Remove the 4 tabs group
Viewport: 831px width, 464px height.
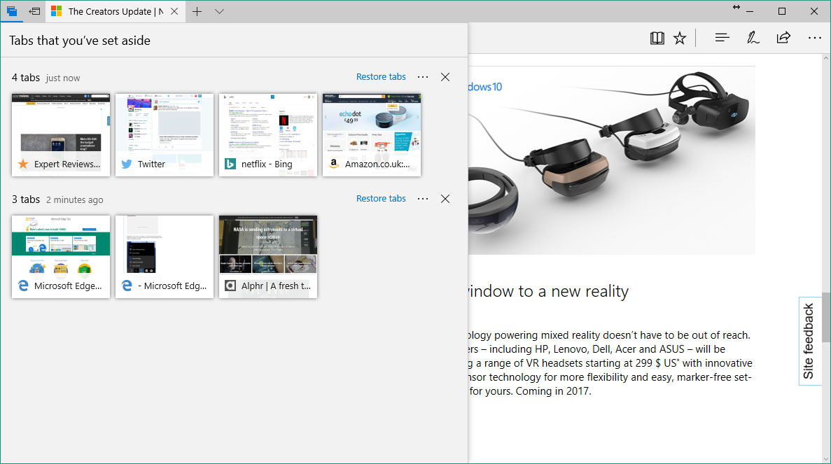tap(445, 77)
